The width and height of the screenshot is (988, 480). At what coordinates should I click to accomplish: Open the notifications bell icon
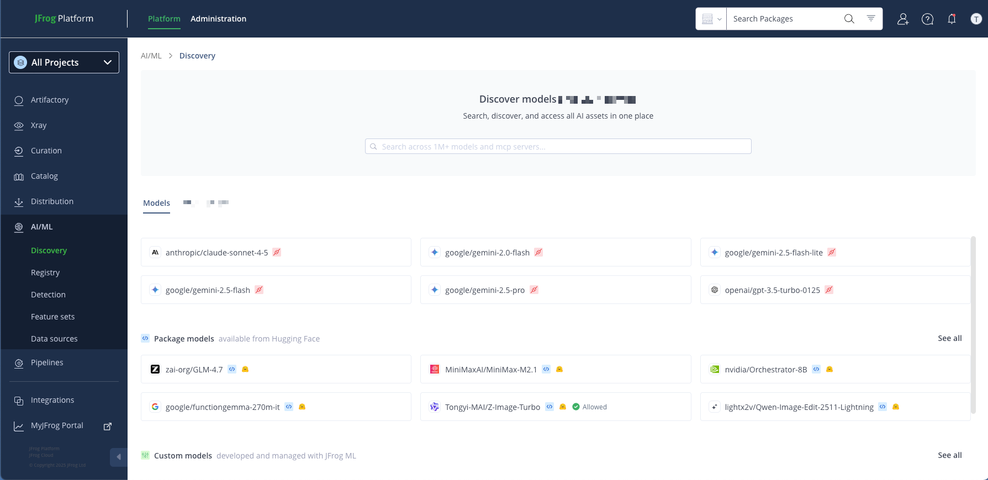click(x=952, y=19)
